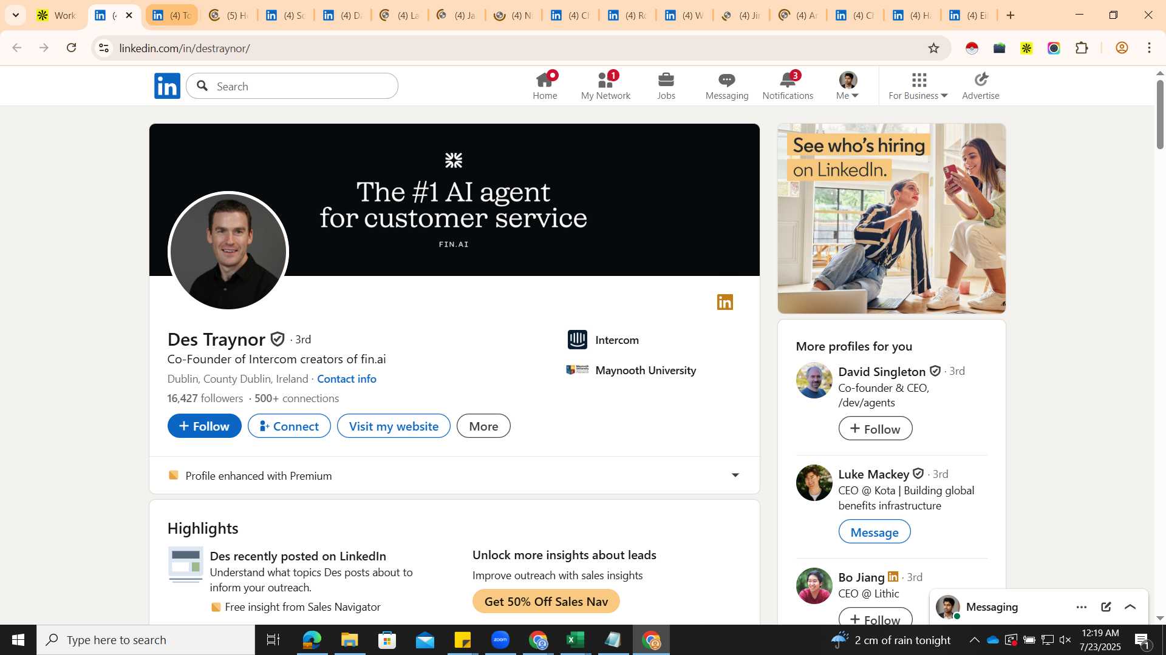Open a new browser tab
The height and width of the screenshot is (655, 1166).
pyautogui.click(x=1011, y=15)
